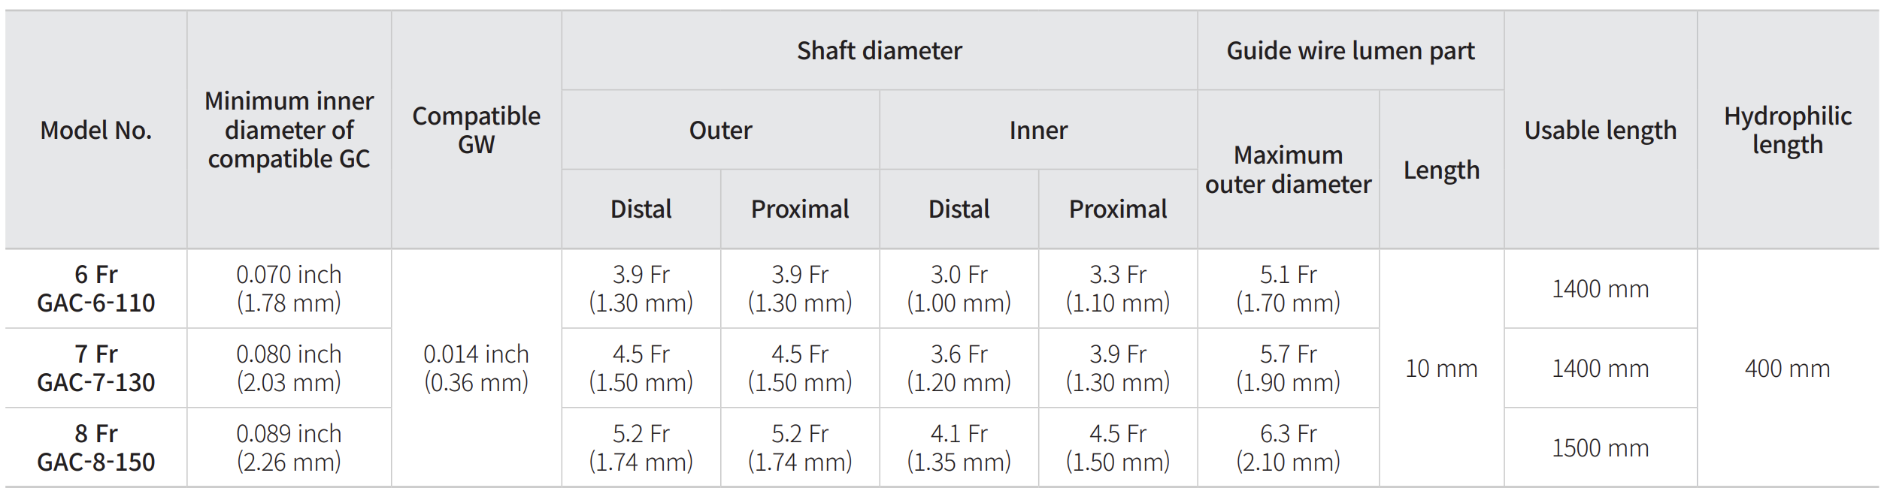Click the Guide wire lumen part header
Screen dimensions: 1881x500
[x=1350, y=50]
